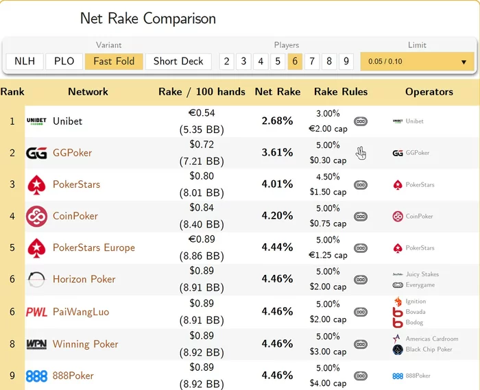
Task: Open rake rules details icon for Unibet
Action: pyautogui.click(x=361, y=121)
